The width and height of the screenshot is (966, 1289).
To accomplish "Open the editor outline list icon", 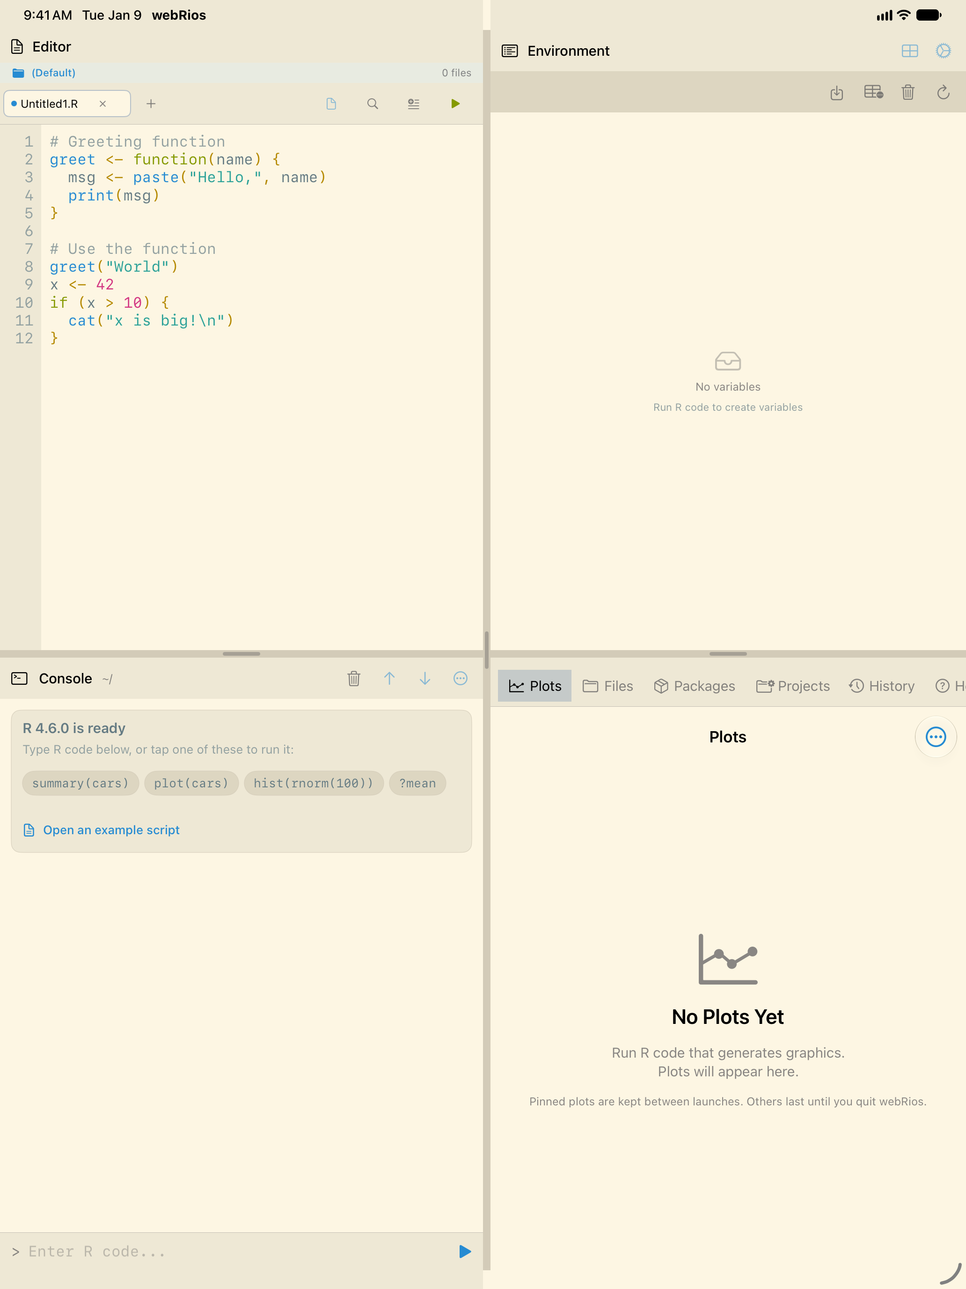I will [413, 104].
